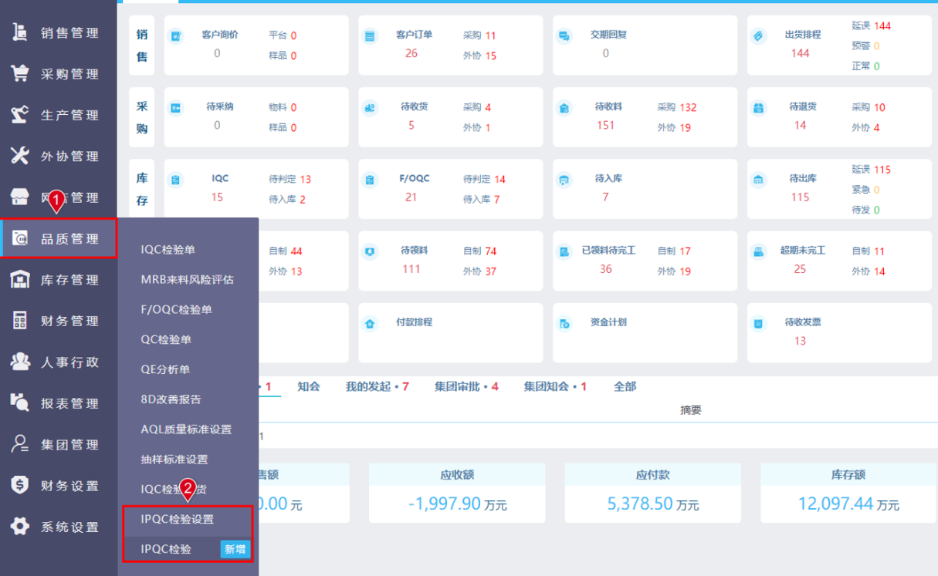Click the 待收料 count 151
Viewport: 938px width, 576px height.
coord(606,125)
